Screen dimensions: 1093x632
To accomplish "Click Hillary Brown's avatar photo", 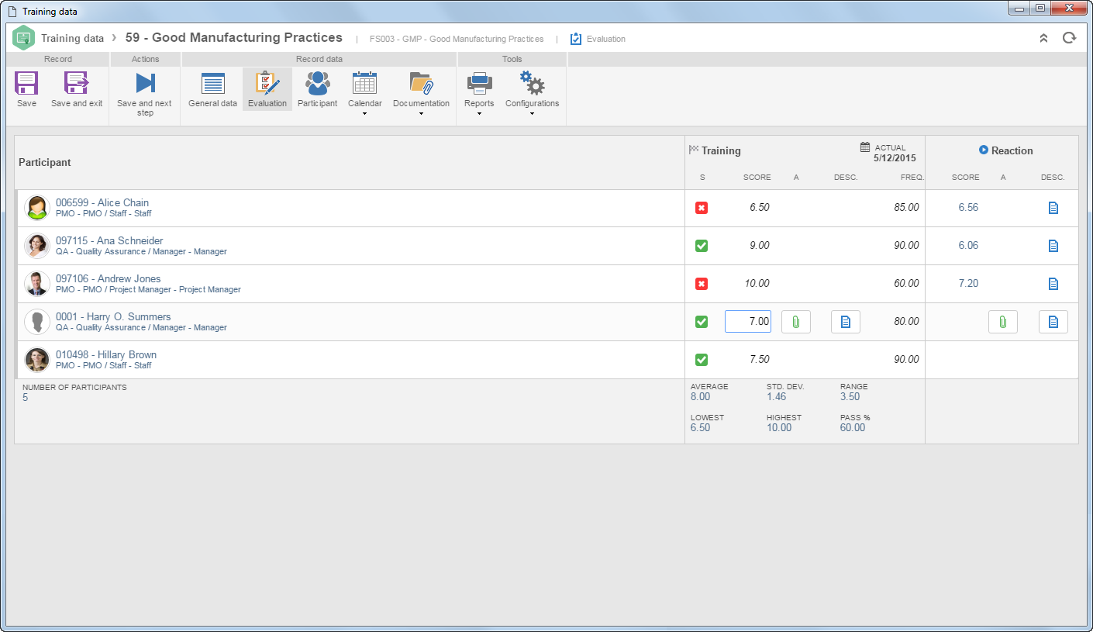I will pos(37,360).
